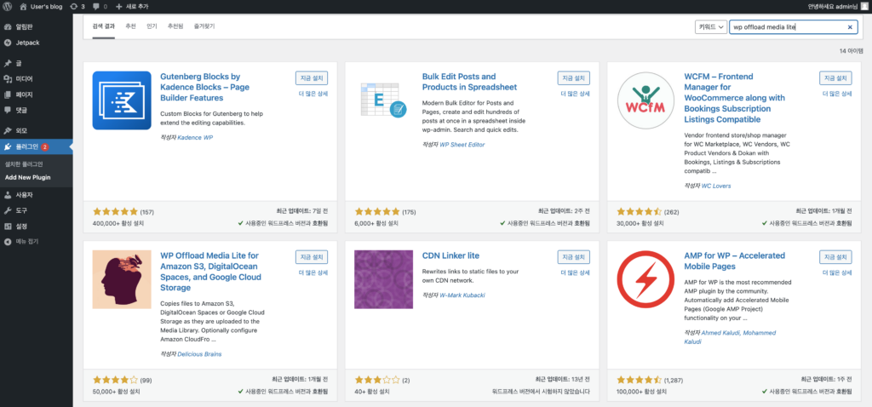872x407 pixels.
Task: Open 페이지 pages menu in sidebar
Action: point(36,95)
